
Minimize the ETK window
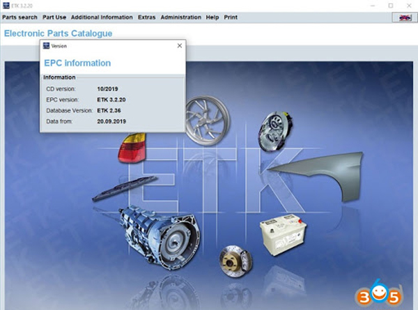(x=373, y=6)
